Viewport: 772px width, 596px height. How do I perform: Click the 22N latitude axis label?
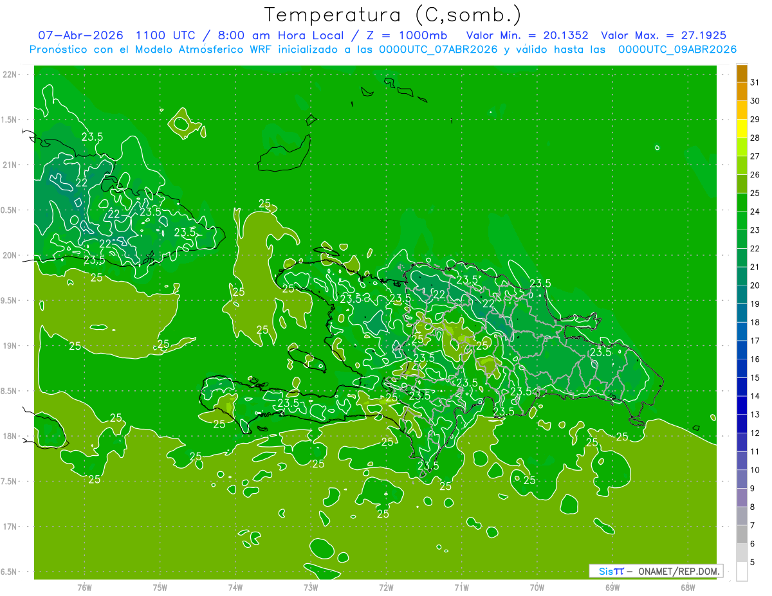[11, 74]
